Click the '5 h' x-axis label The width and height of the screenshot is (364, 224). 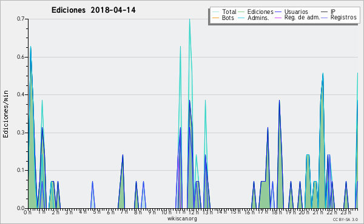coord(96,212)
